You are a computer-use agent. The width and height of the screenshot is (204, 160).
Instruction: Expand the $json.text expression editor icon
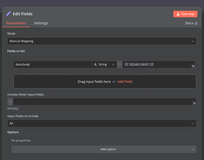pos(193,66)
